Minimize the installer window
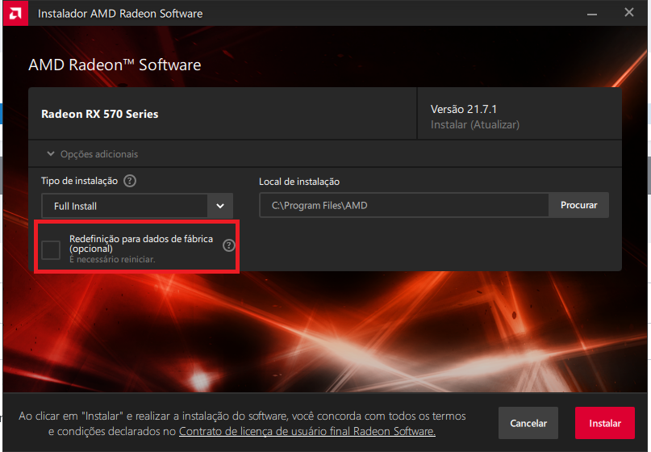Image resolution: width=651 pixels, height=452 pixels. tap(592, 13)
